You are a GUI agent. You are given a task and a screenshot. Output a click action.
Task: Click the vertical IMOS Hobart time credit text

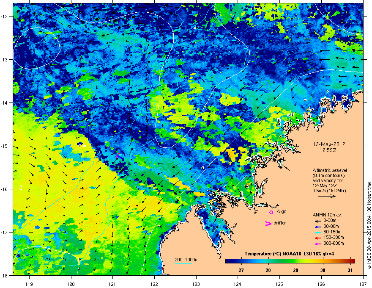369,225
